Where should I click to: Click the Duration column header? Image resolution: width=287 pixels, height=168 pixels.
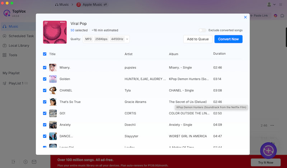(x=219, y=54)
